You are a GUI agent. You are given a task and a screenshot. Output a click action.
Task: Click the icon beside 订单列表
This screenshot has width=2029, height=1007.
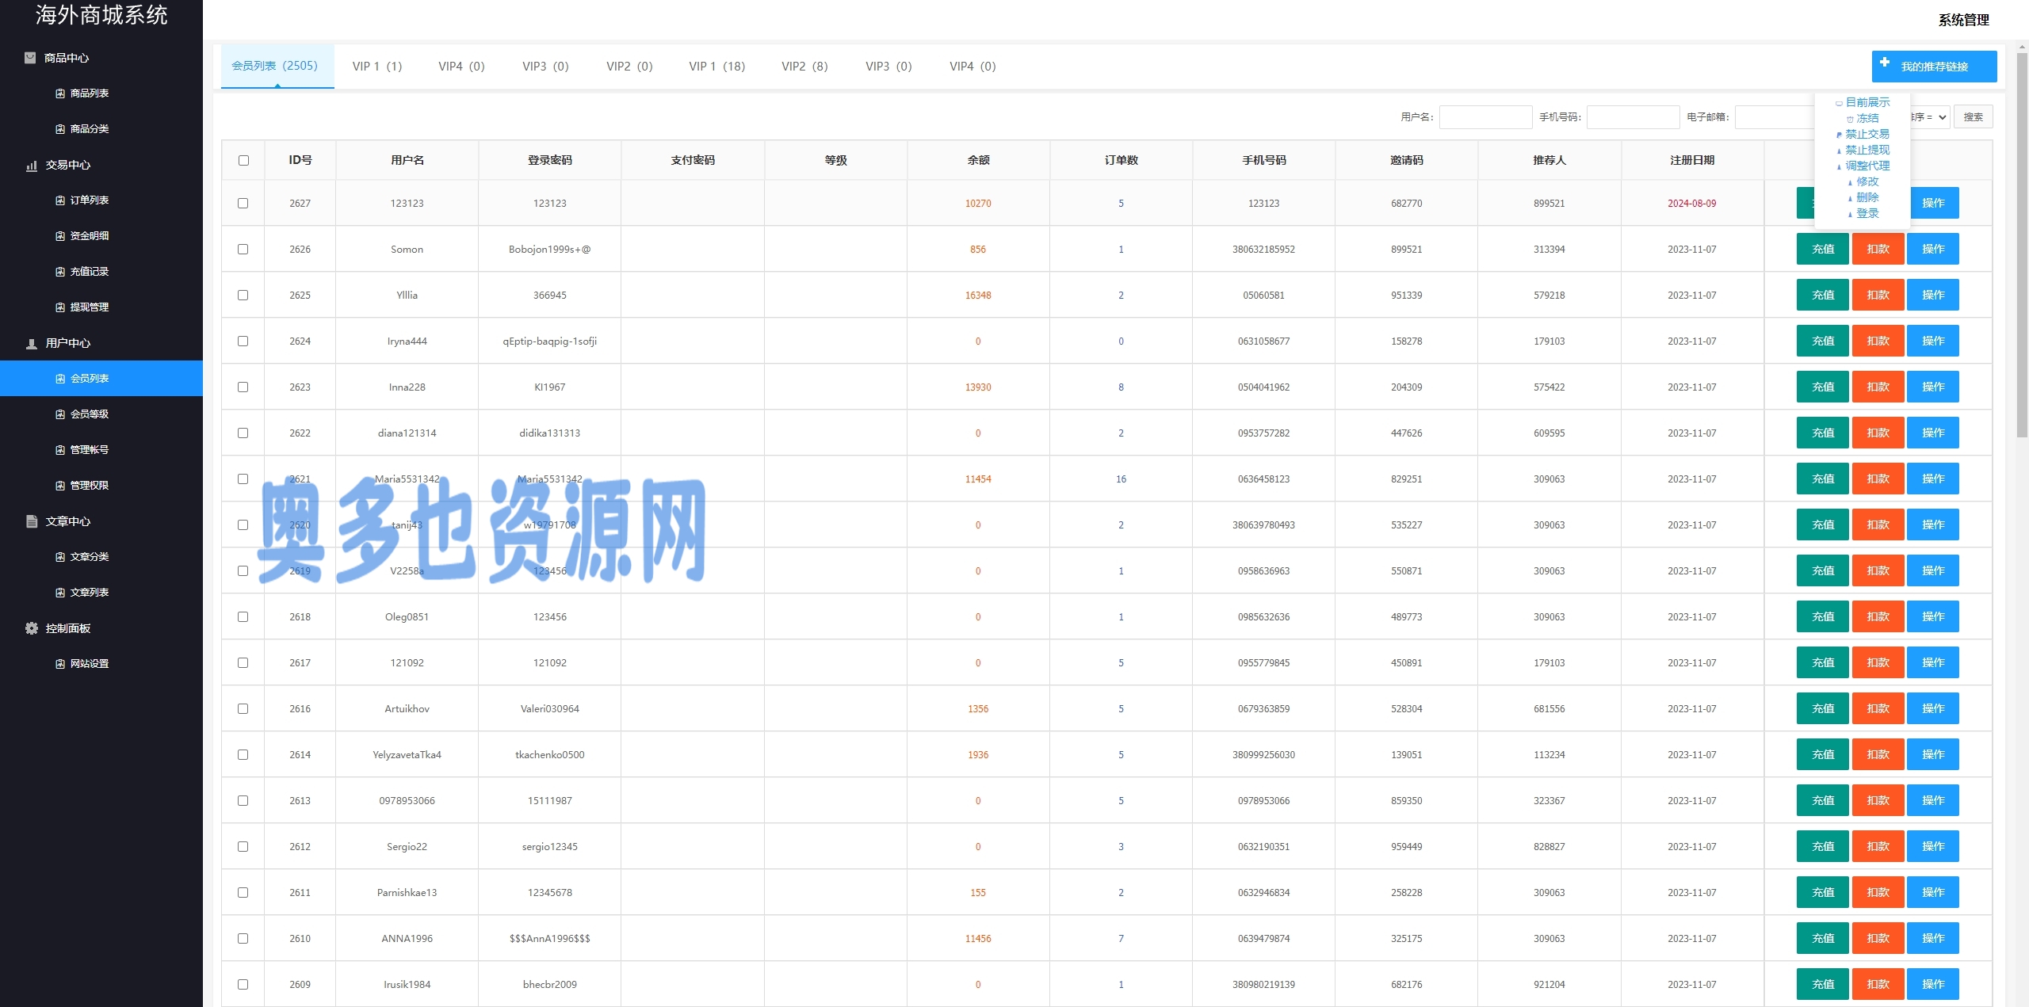click(x=60, y=200)
